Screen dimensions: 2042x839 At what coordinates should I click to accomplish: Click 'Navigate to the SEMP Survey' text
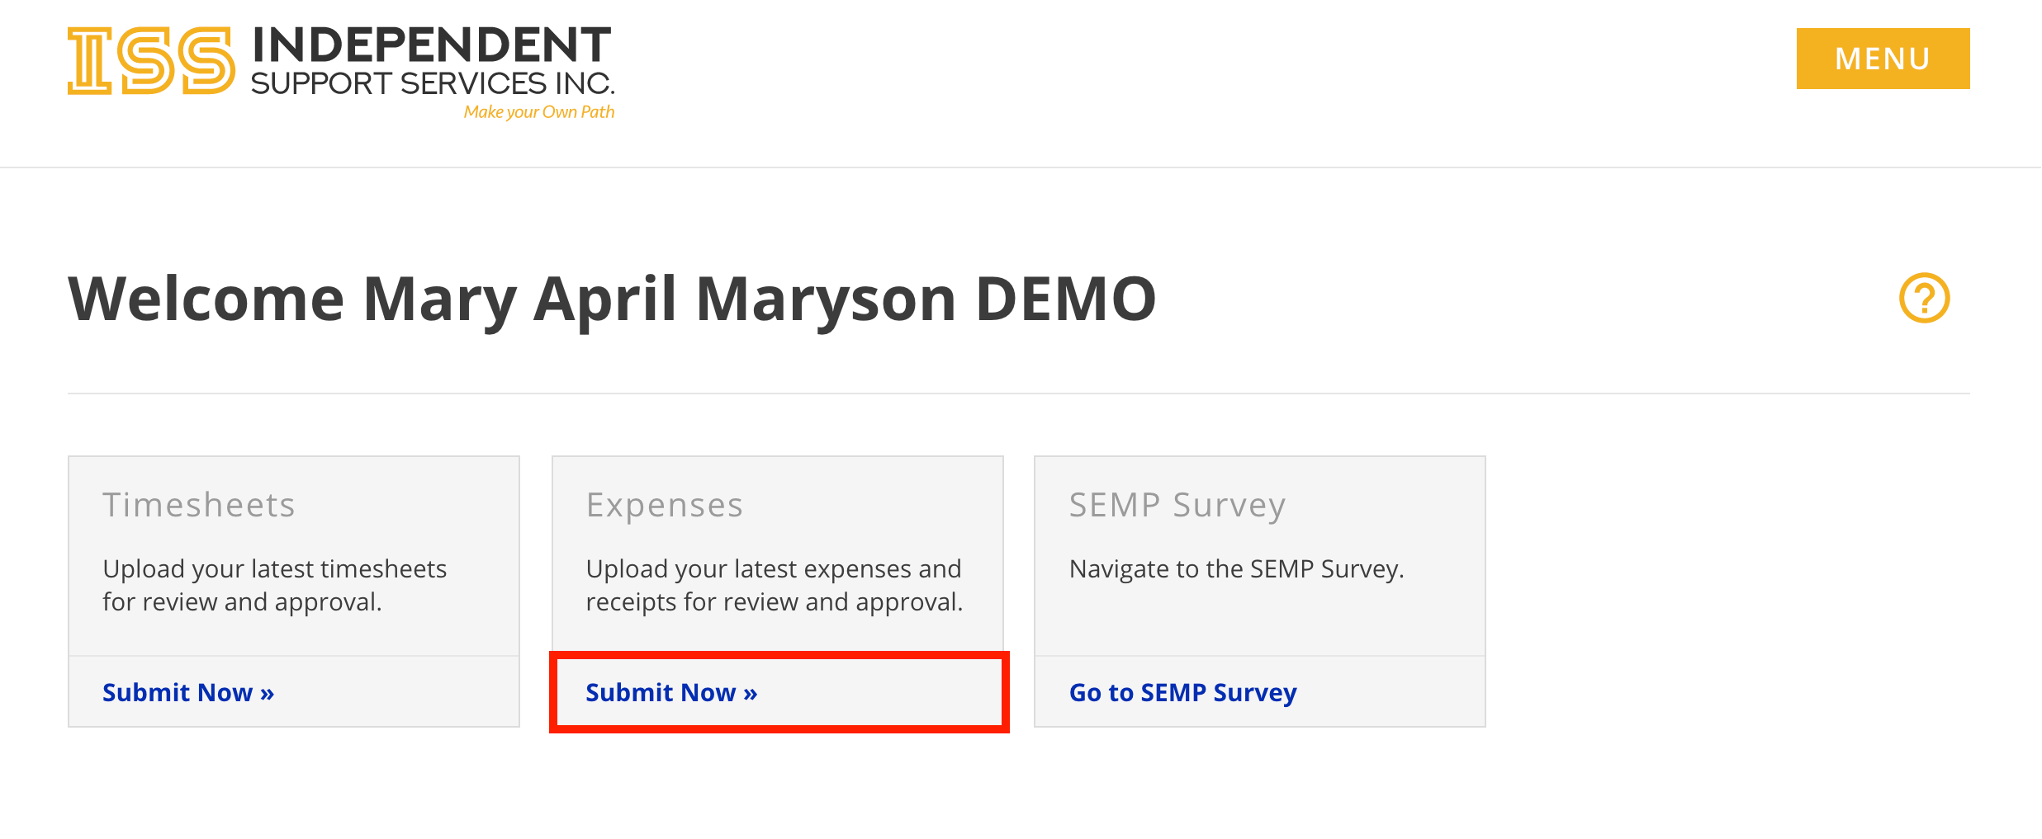[1236, 569]
